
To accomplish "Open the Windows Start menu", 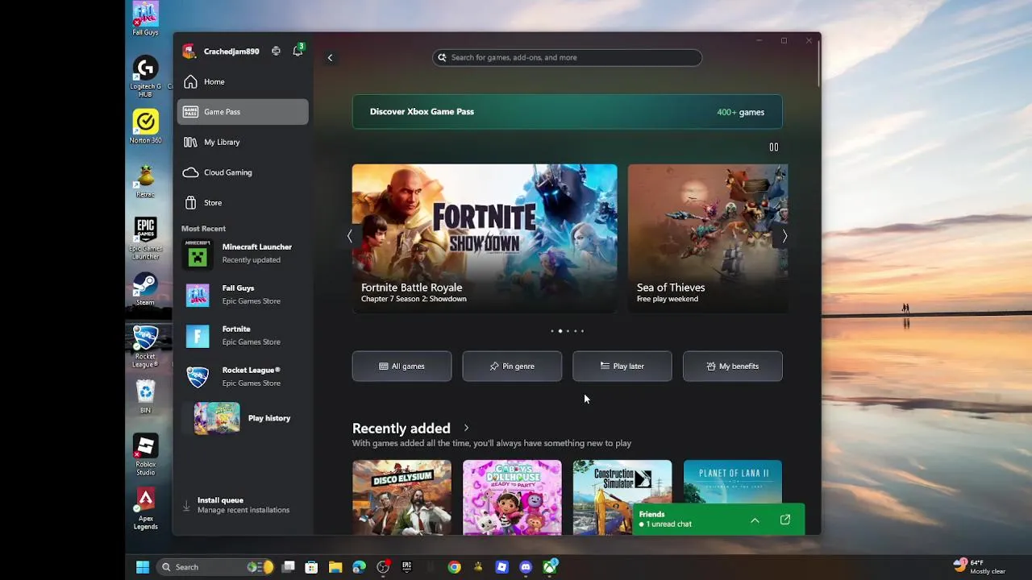I will coord(143,567).
